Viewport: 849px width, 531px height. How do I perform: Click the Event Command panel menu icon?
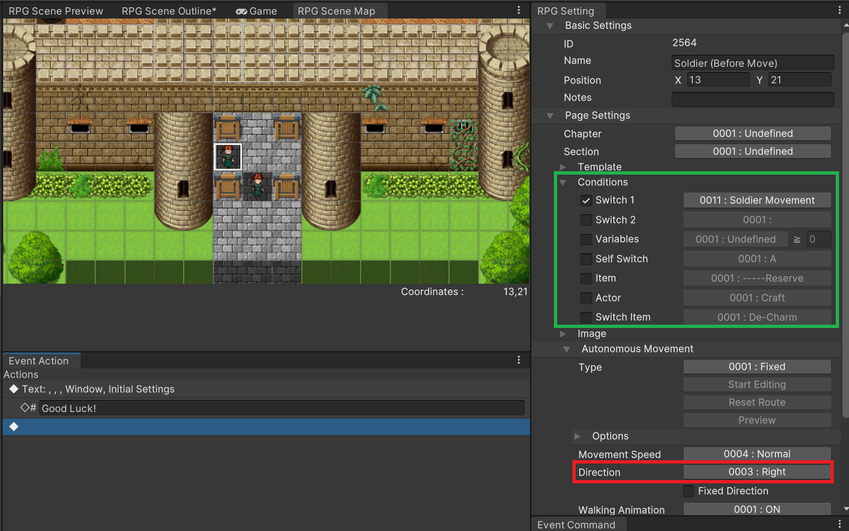pyautogui.click(x=840, y=524)
